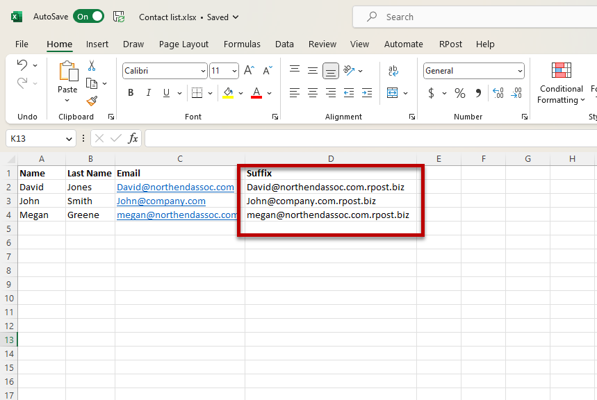Cut selection with the scissors icon

click(x=92, y=66)
